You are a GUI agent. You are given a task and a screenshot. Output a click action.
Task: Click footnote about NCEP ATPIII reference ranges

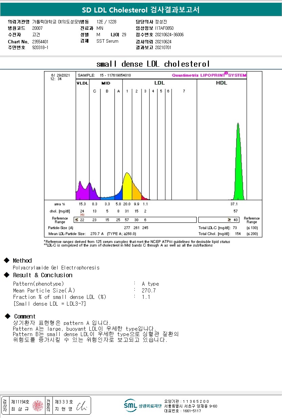point(137,242)
